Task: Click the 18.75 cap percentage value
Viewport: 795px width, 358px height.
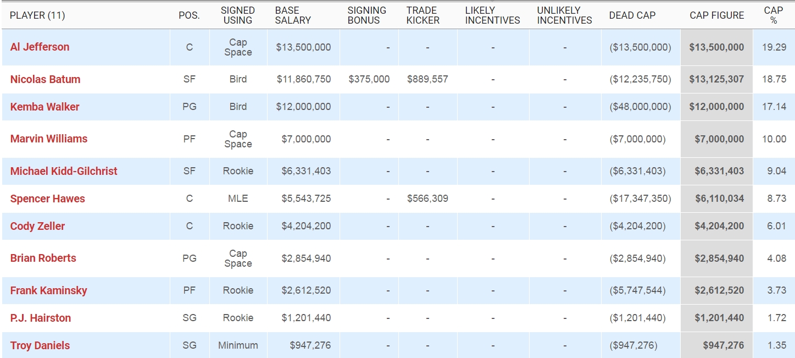Action: click(x=774, y=79)
